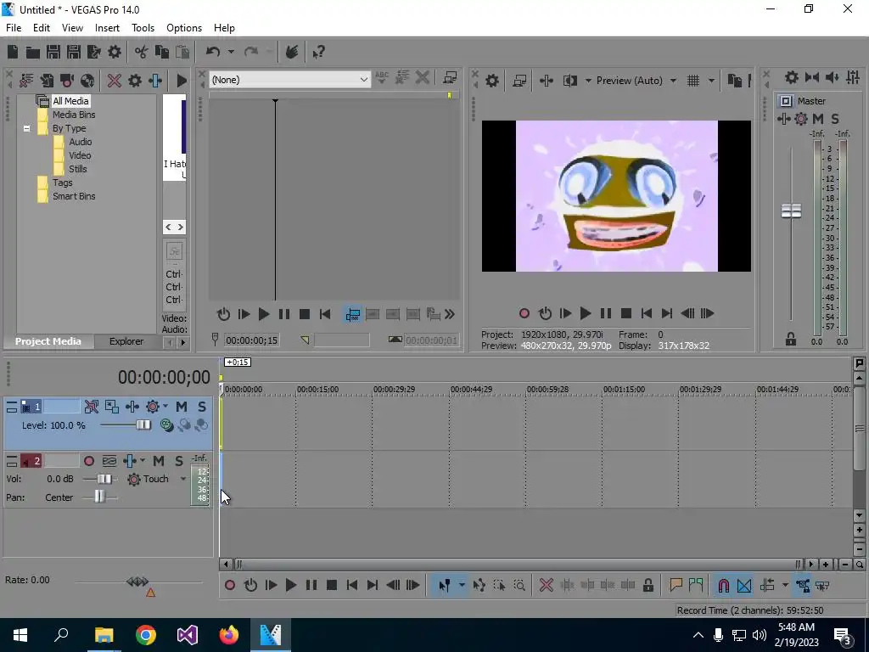Screen dimensions: 869x652
Task: Open the Undo history dropdown arrow
Action: [x=231, y=52]
